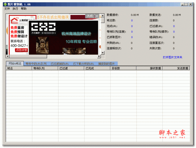
Task: Switch to the 已过滤掉的URL tab
Action: point(60,64)
